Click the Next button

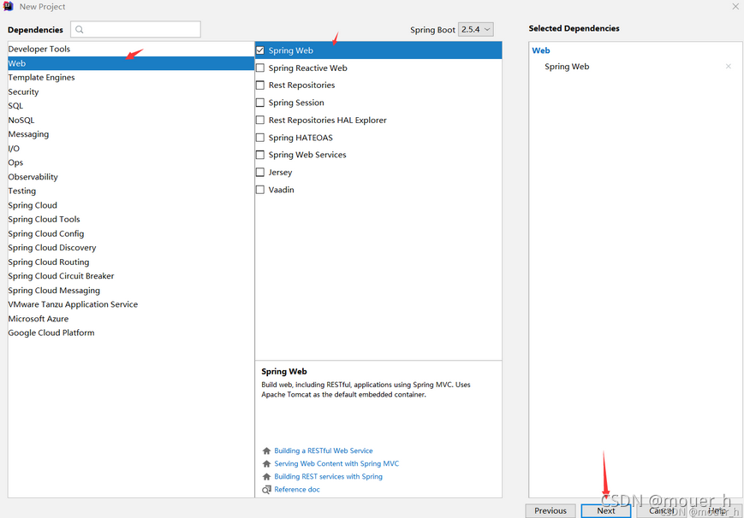tap(606, 510)
